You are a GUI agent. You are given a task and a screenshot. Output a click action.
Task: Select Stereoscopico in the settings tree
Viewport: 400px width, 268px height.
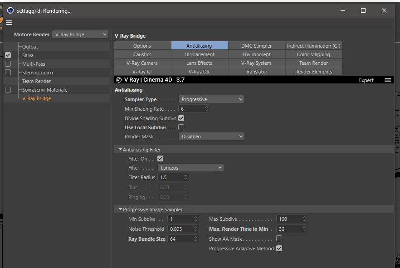click(x=38, y=73)
